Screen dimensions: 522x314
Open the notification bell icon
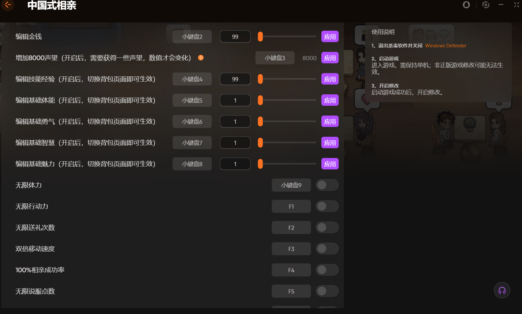click(466, 5)
